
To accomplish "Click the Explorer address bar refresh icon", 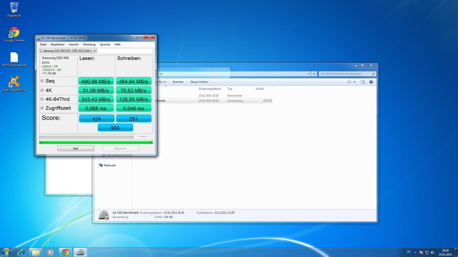I will [x=314, y=74].
